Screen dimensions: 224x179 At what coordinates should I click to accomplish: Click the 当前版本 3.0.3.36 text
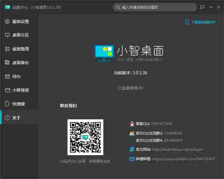tap(130, 73)
